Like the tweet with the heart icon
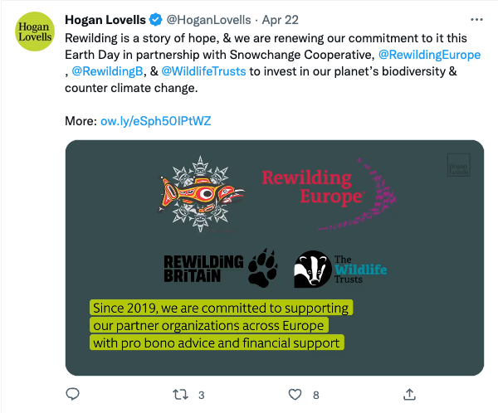498x413 pixels. (x=295, y=395)
